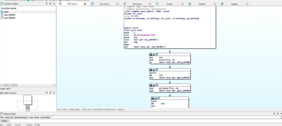Click the Enums tab icon
This screenshot has width=282, height=126.
(x=157, y=4)
